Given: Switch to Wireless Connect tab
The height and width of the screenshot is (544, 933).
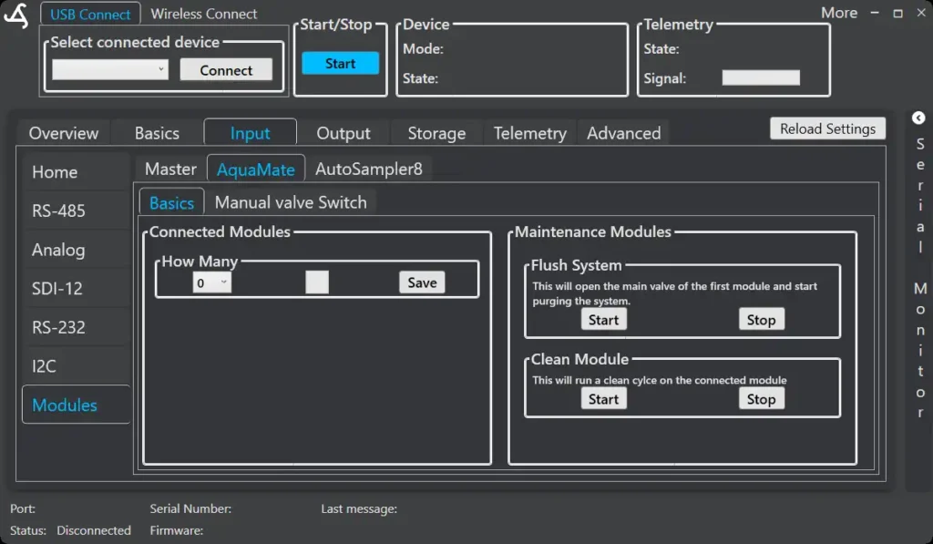Looking at the screenshot, I should pos(203,14).
